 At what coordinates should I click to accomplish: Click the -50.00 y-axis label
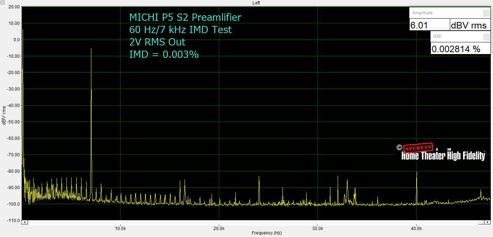coord(14,122)
